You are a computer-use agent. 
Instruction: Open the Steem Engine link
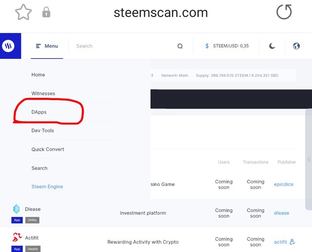tap(47, 187)
